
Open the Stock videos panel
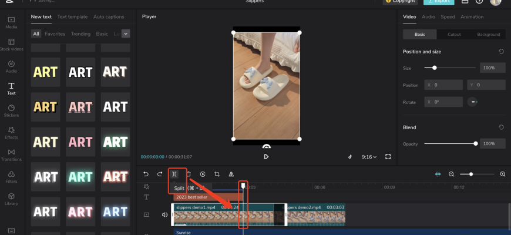tap(11, 45)
